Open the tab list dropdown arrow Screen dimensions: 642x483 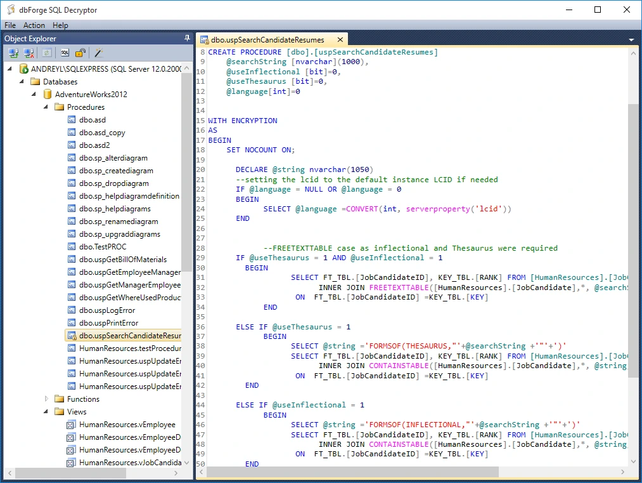pyautogui.click(x=631, y=40)
